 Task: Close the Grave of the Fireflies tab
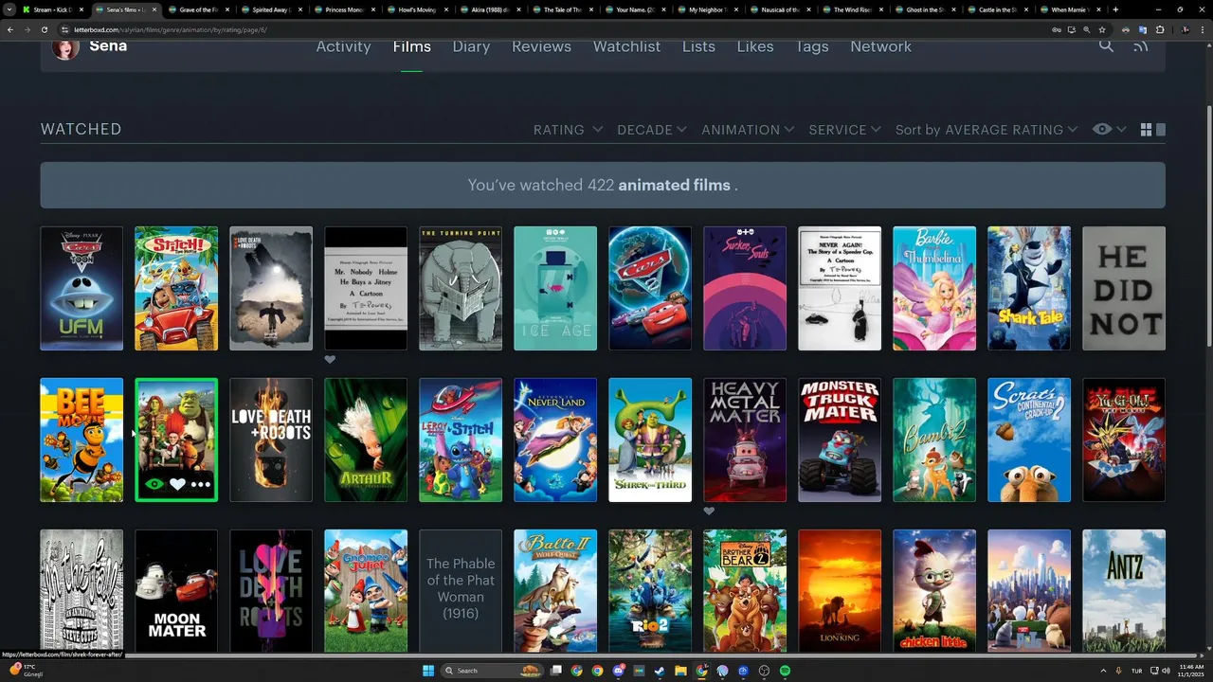coord(227,9)
